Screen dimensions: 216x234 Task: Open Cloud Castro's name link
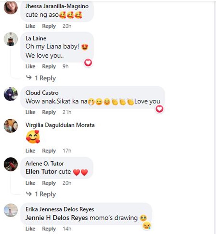pyautogui.click(x=42, y=93)
